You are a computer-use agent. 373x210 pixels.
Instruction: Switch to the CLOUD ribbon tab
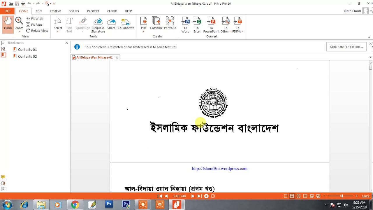pyautogui.click(x=112, y=11)
